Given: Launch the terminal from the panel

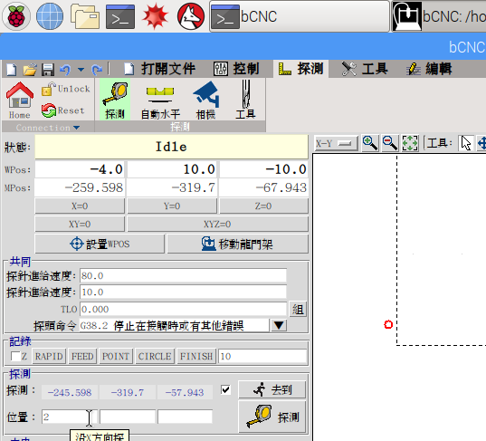Looking at the screenshot, I should pyautogui.click(x=120, y=16).
